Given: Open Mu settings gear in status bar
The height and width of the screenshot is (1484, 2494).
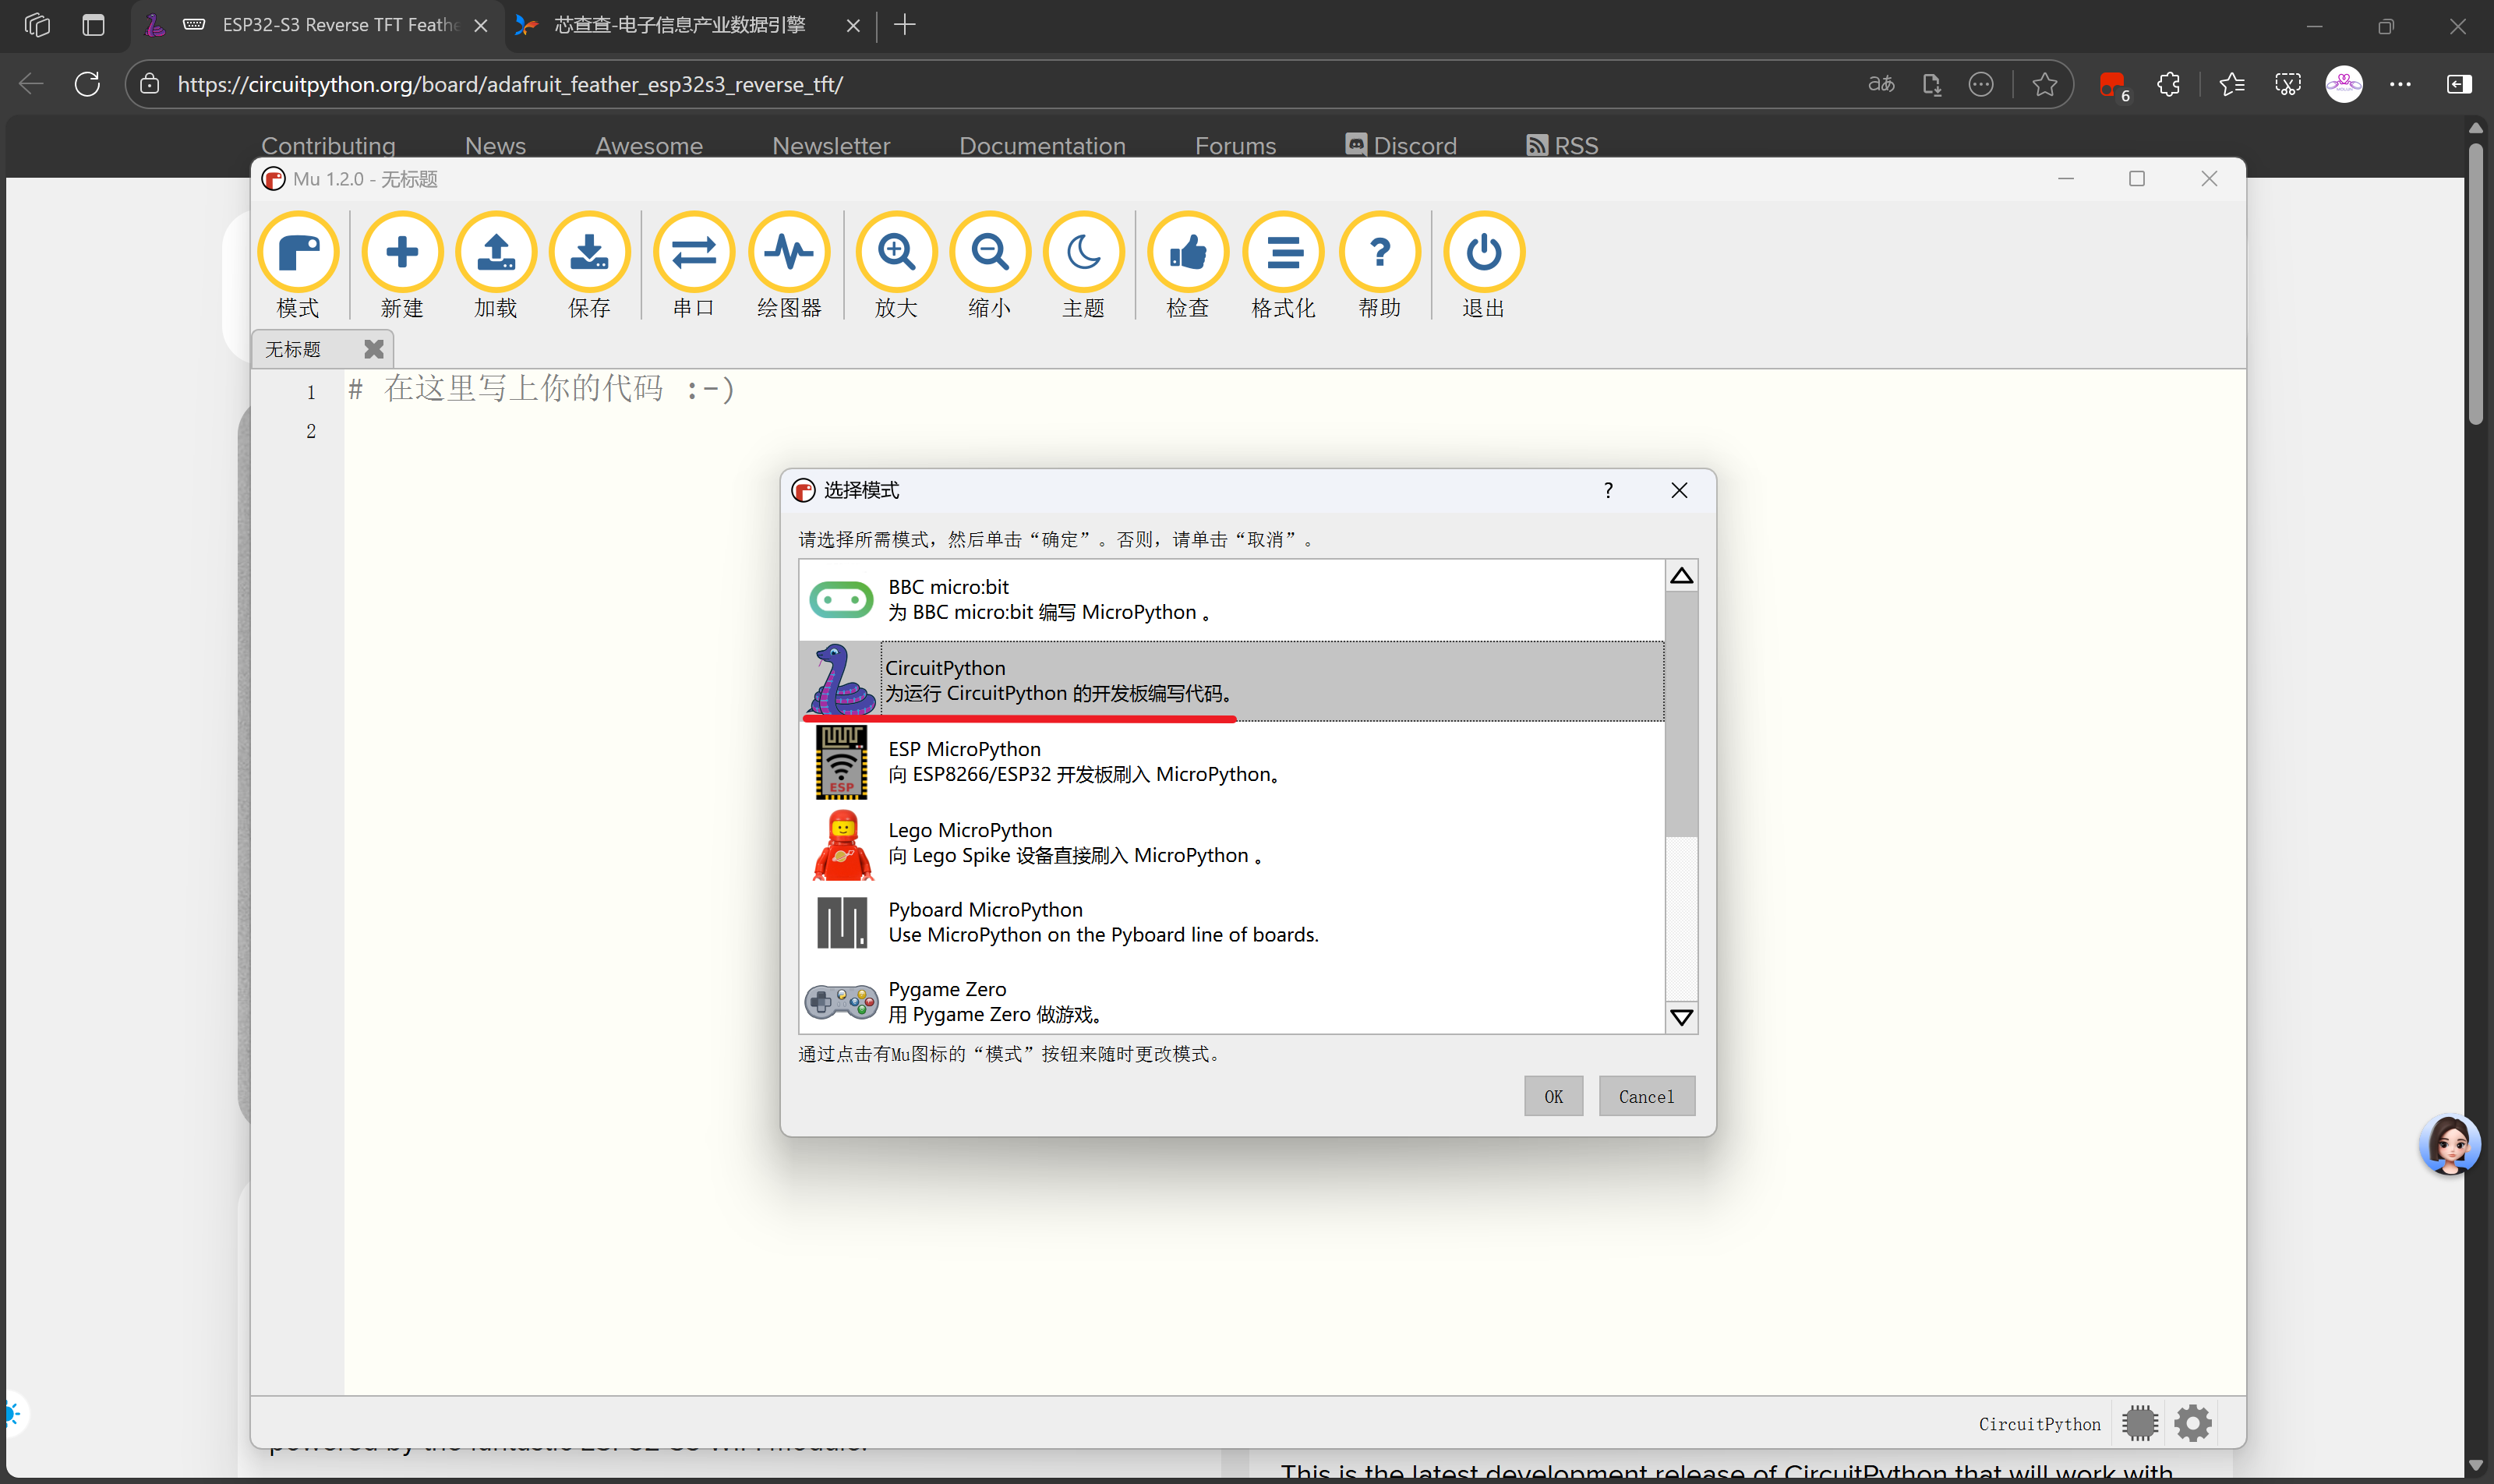Looking at the screenshot, I should (2192, 1423).
